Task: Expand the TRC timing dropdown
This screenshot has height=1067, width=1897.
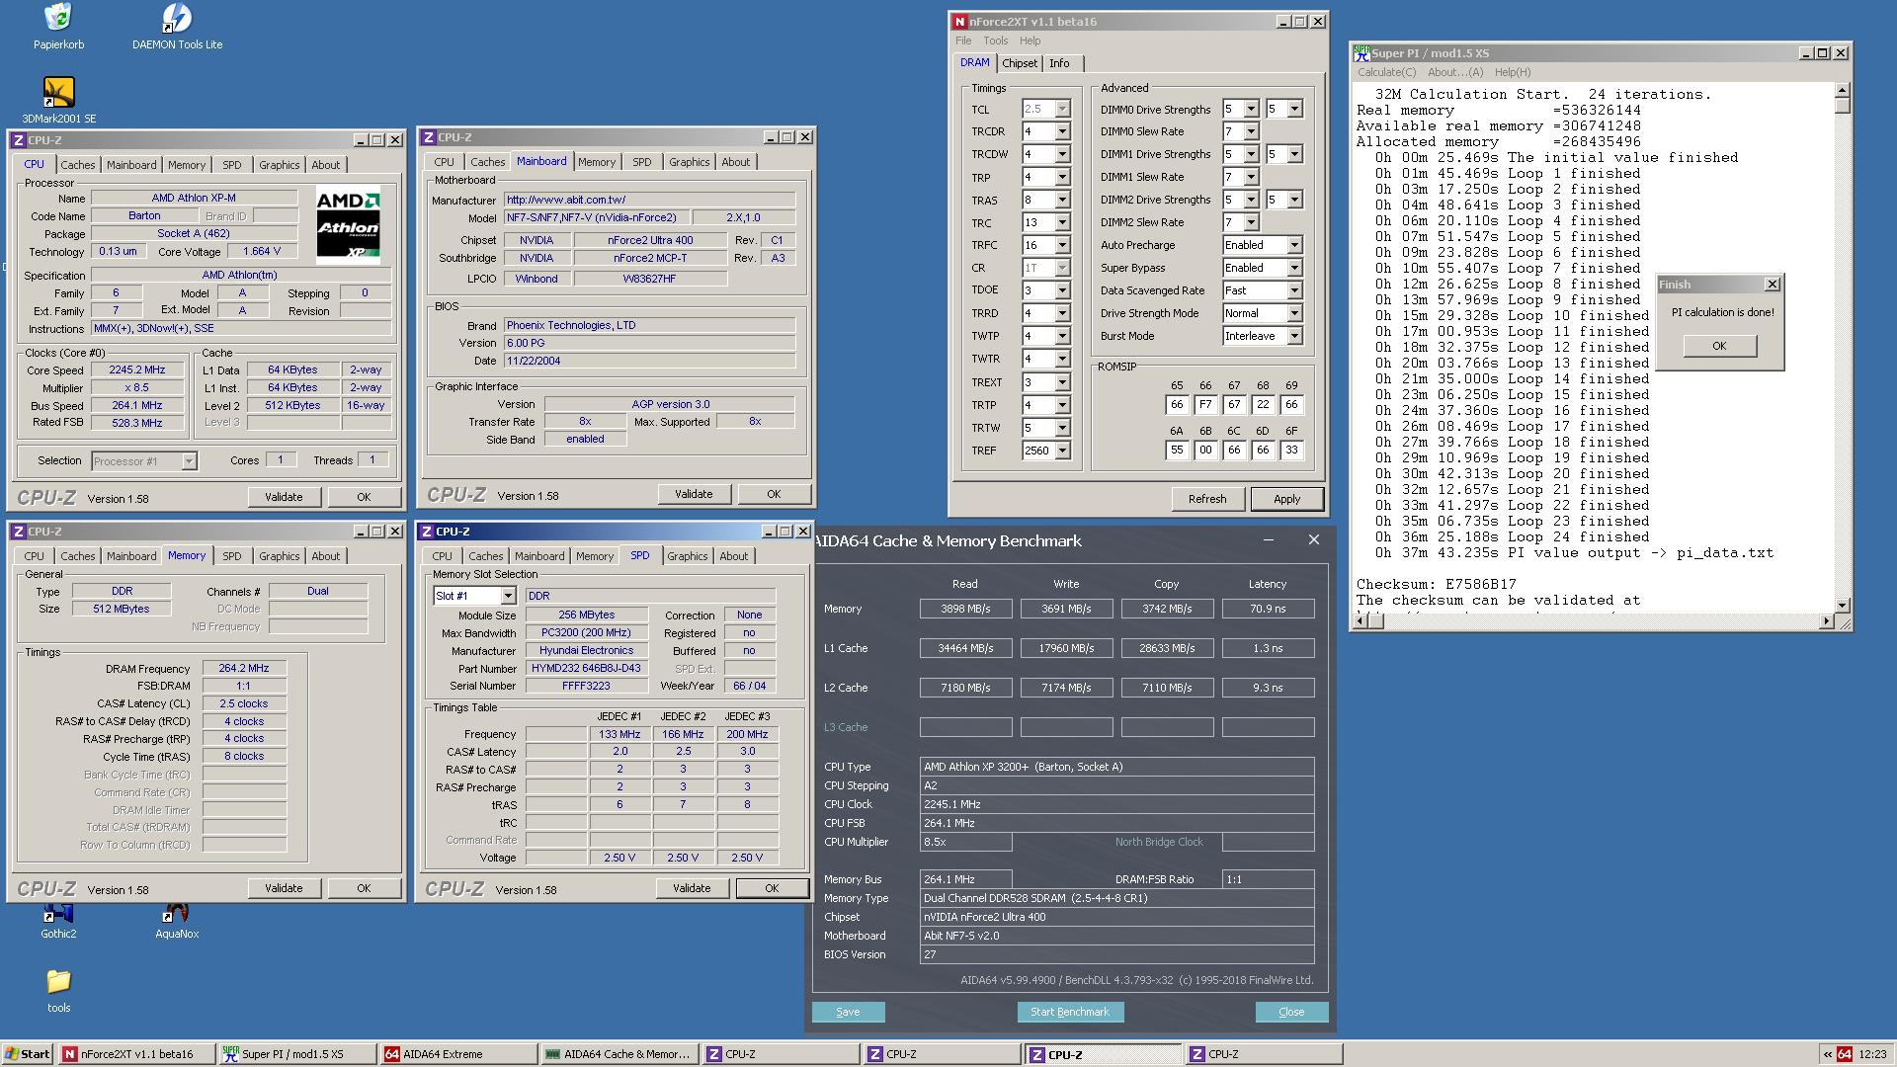Action: [x=1062, y=222]
